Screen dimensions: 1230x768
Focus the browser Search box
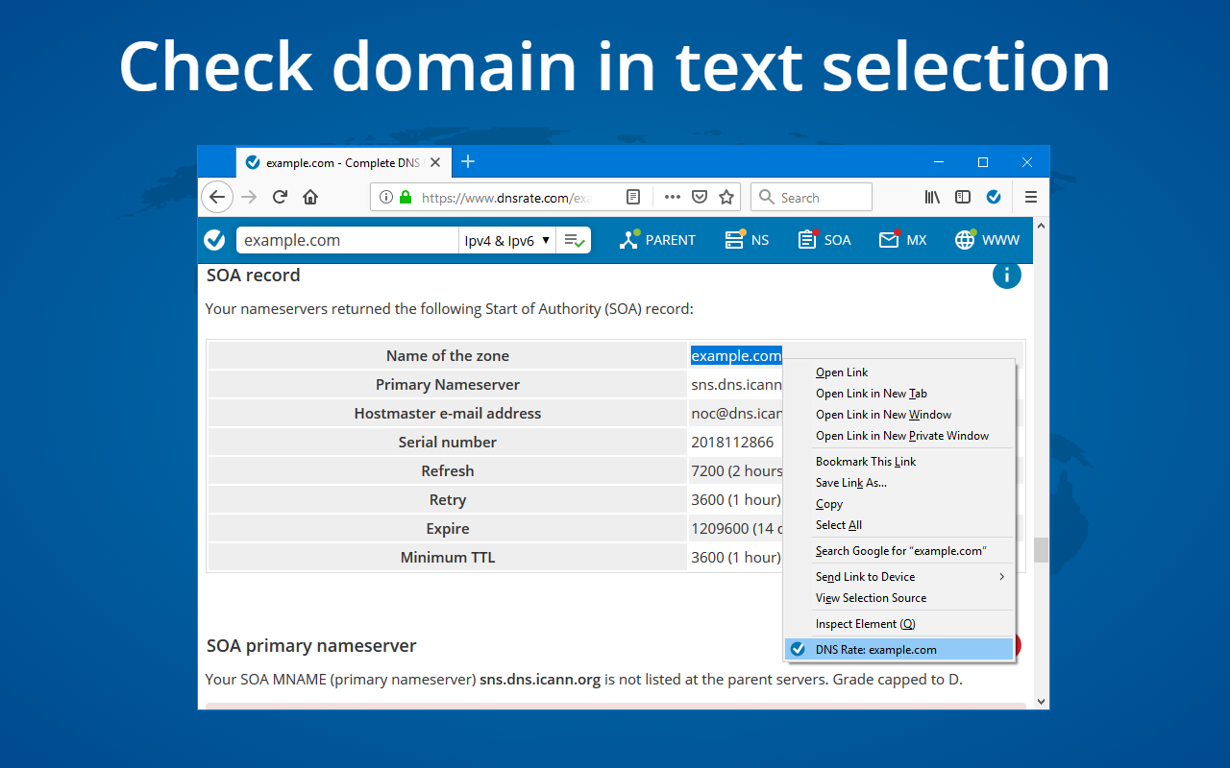tap(811, 197)
